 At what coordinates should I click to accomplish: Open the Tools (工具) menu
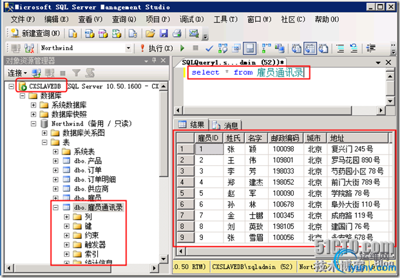click(225, 19)
